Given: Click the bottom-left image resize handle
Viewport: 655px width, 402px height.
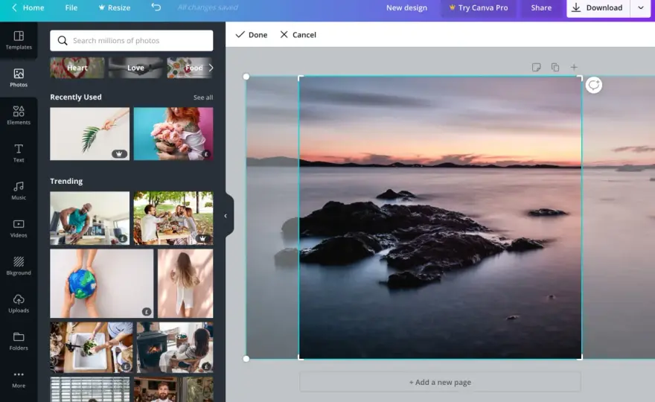Looking at the screenshot, I should (x=246, y=359).
